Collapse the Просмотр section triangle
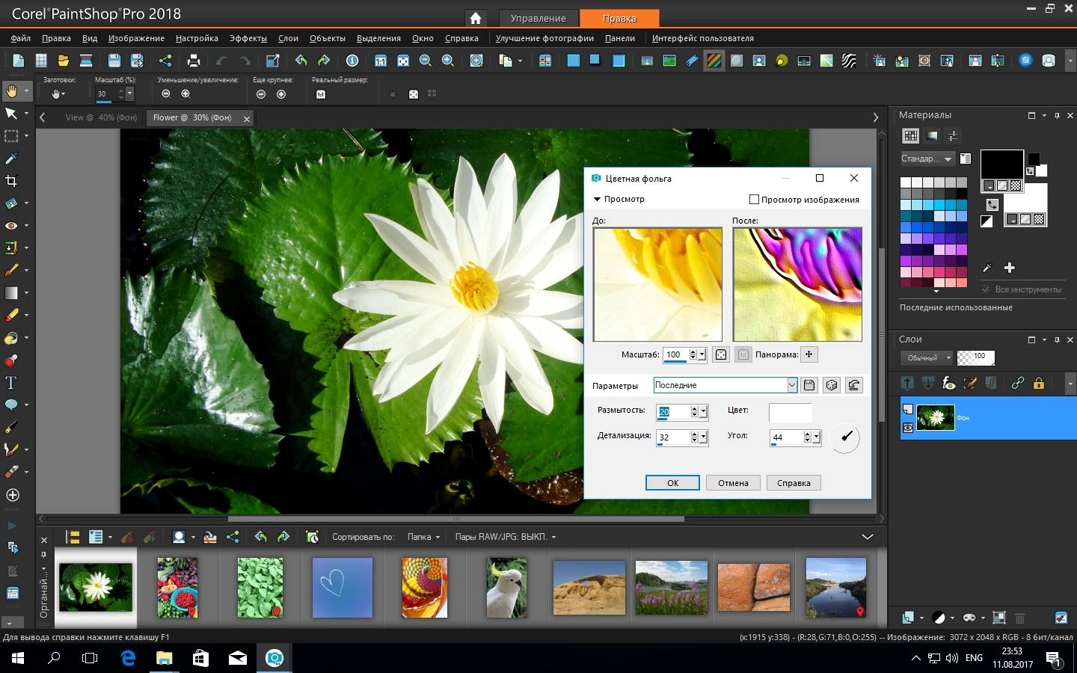The image size is (1077, 673). [597, 200]
